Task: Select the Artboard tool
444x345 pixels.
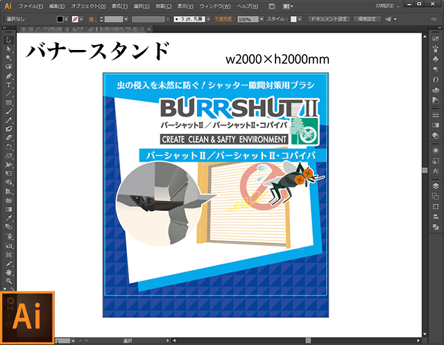Action: (x=8, y=254)
